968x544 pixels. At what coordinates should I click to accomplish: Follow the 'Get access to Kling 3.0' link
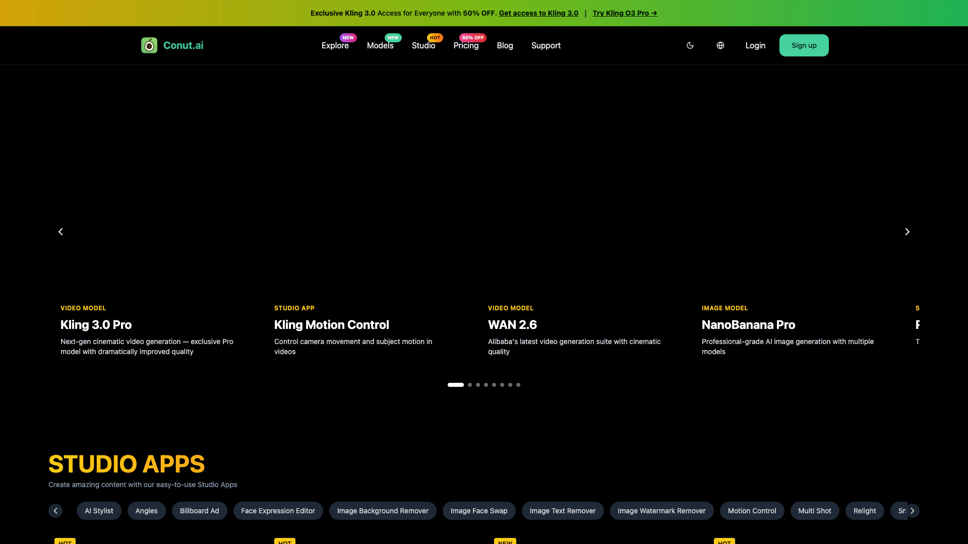click(x=538, y=13)
